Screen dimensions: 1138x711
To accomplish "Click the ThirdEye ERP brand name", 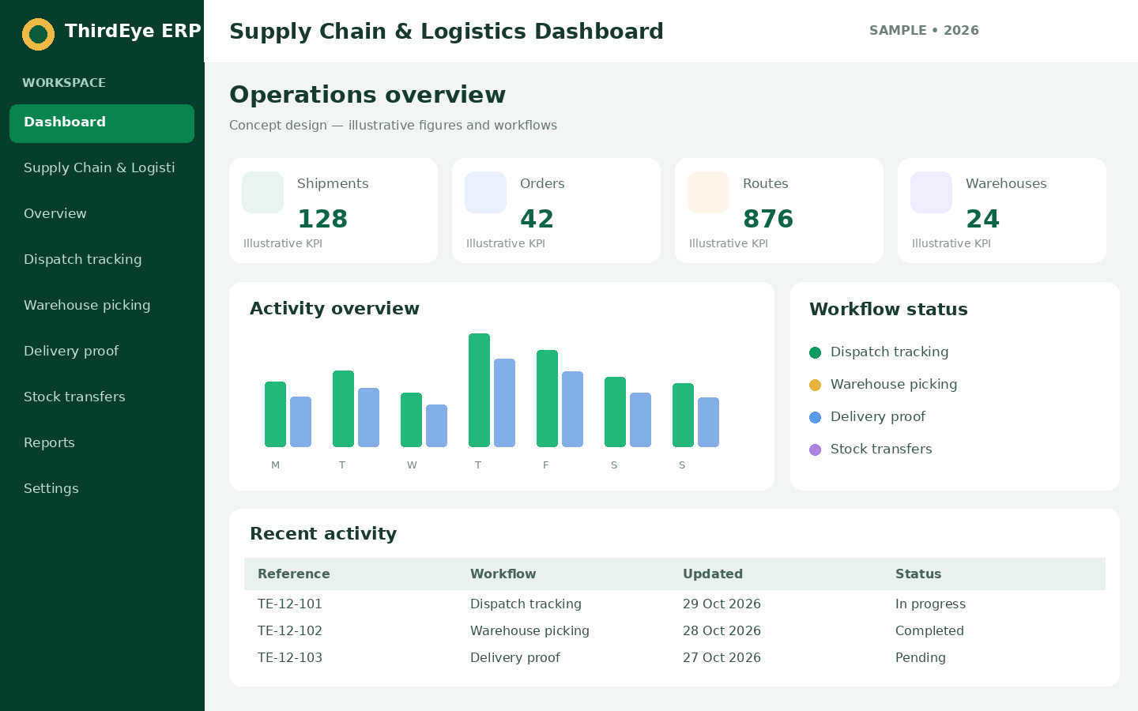I will (x=133, y=31).
